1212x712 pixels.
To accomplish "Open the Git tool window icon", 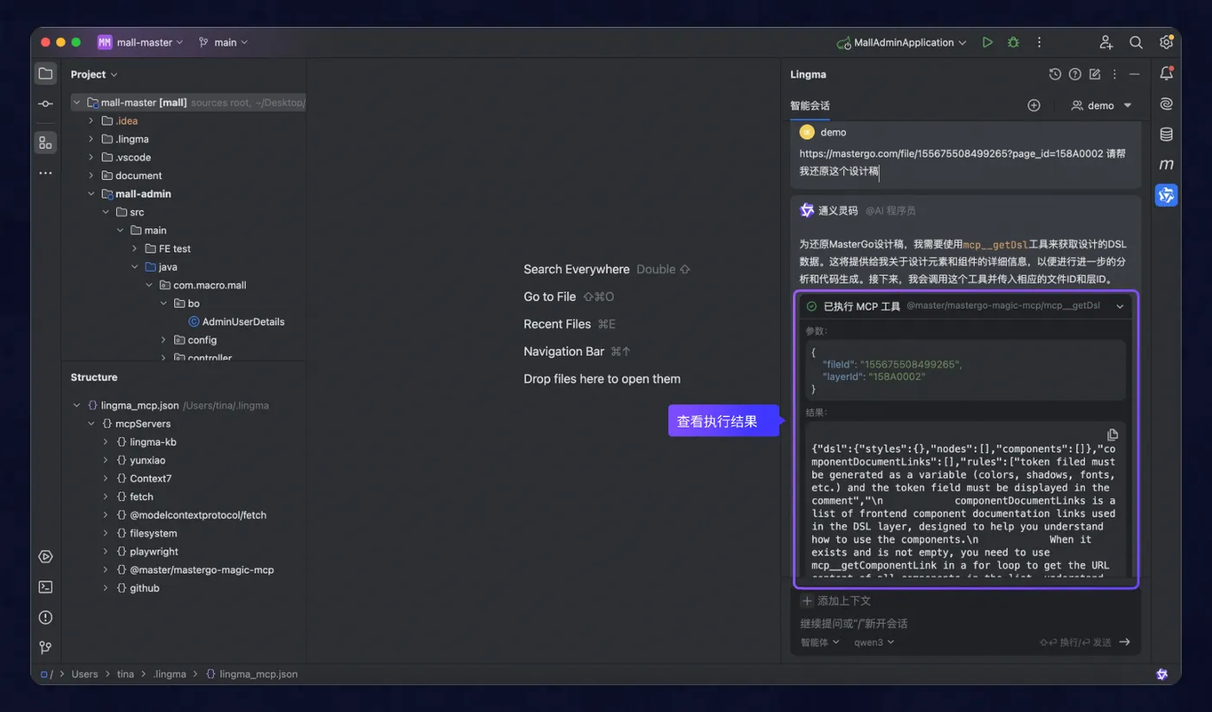I will pyautogui.click(x=45, y=647).
